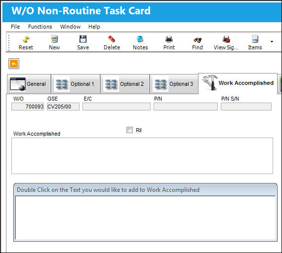This screenshot has width=282, height=253.
Task: Click the View Sig... toolbar icon
Action: (226, 43)
